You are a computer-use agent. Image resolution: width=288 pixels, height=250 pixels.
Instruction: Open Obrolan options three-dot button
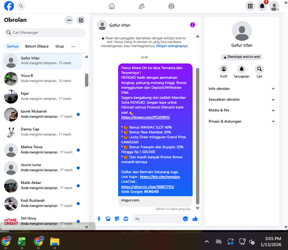pyautogui.click(x=69, y=20)
